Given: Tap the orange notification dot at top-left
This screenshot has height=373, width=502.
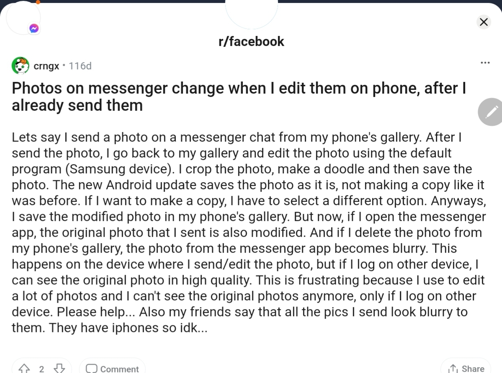Looking at the screenshot, I should pos(38,2).
